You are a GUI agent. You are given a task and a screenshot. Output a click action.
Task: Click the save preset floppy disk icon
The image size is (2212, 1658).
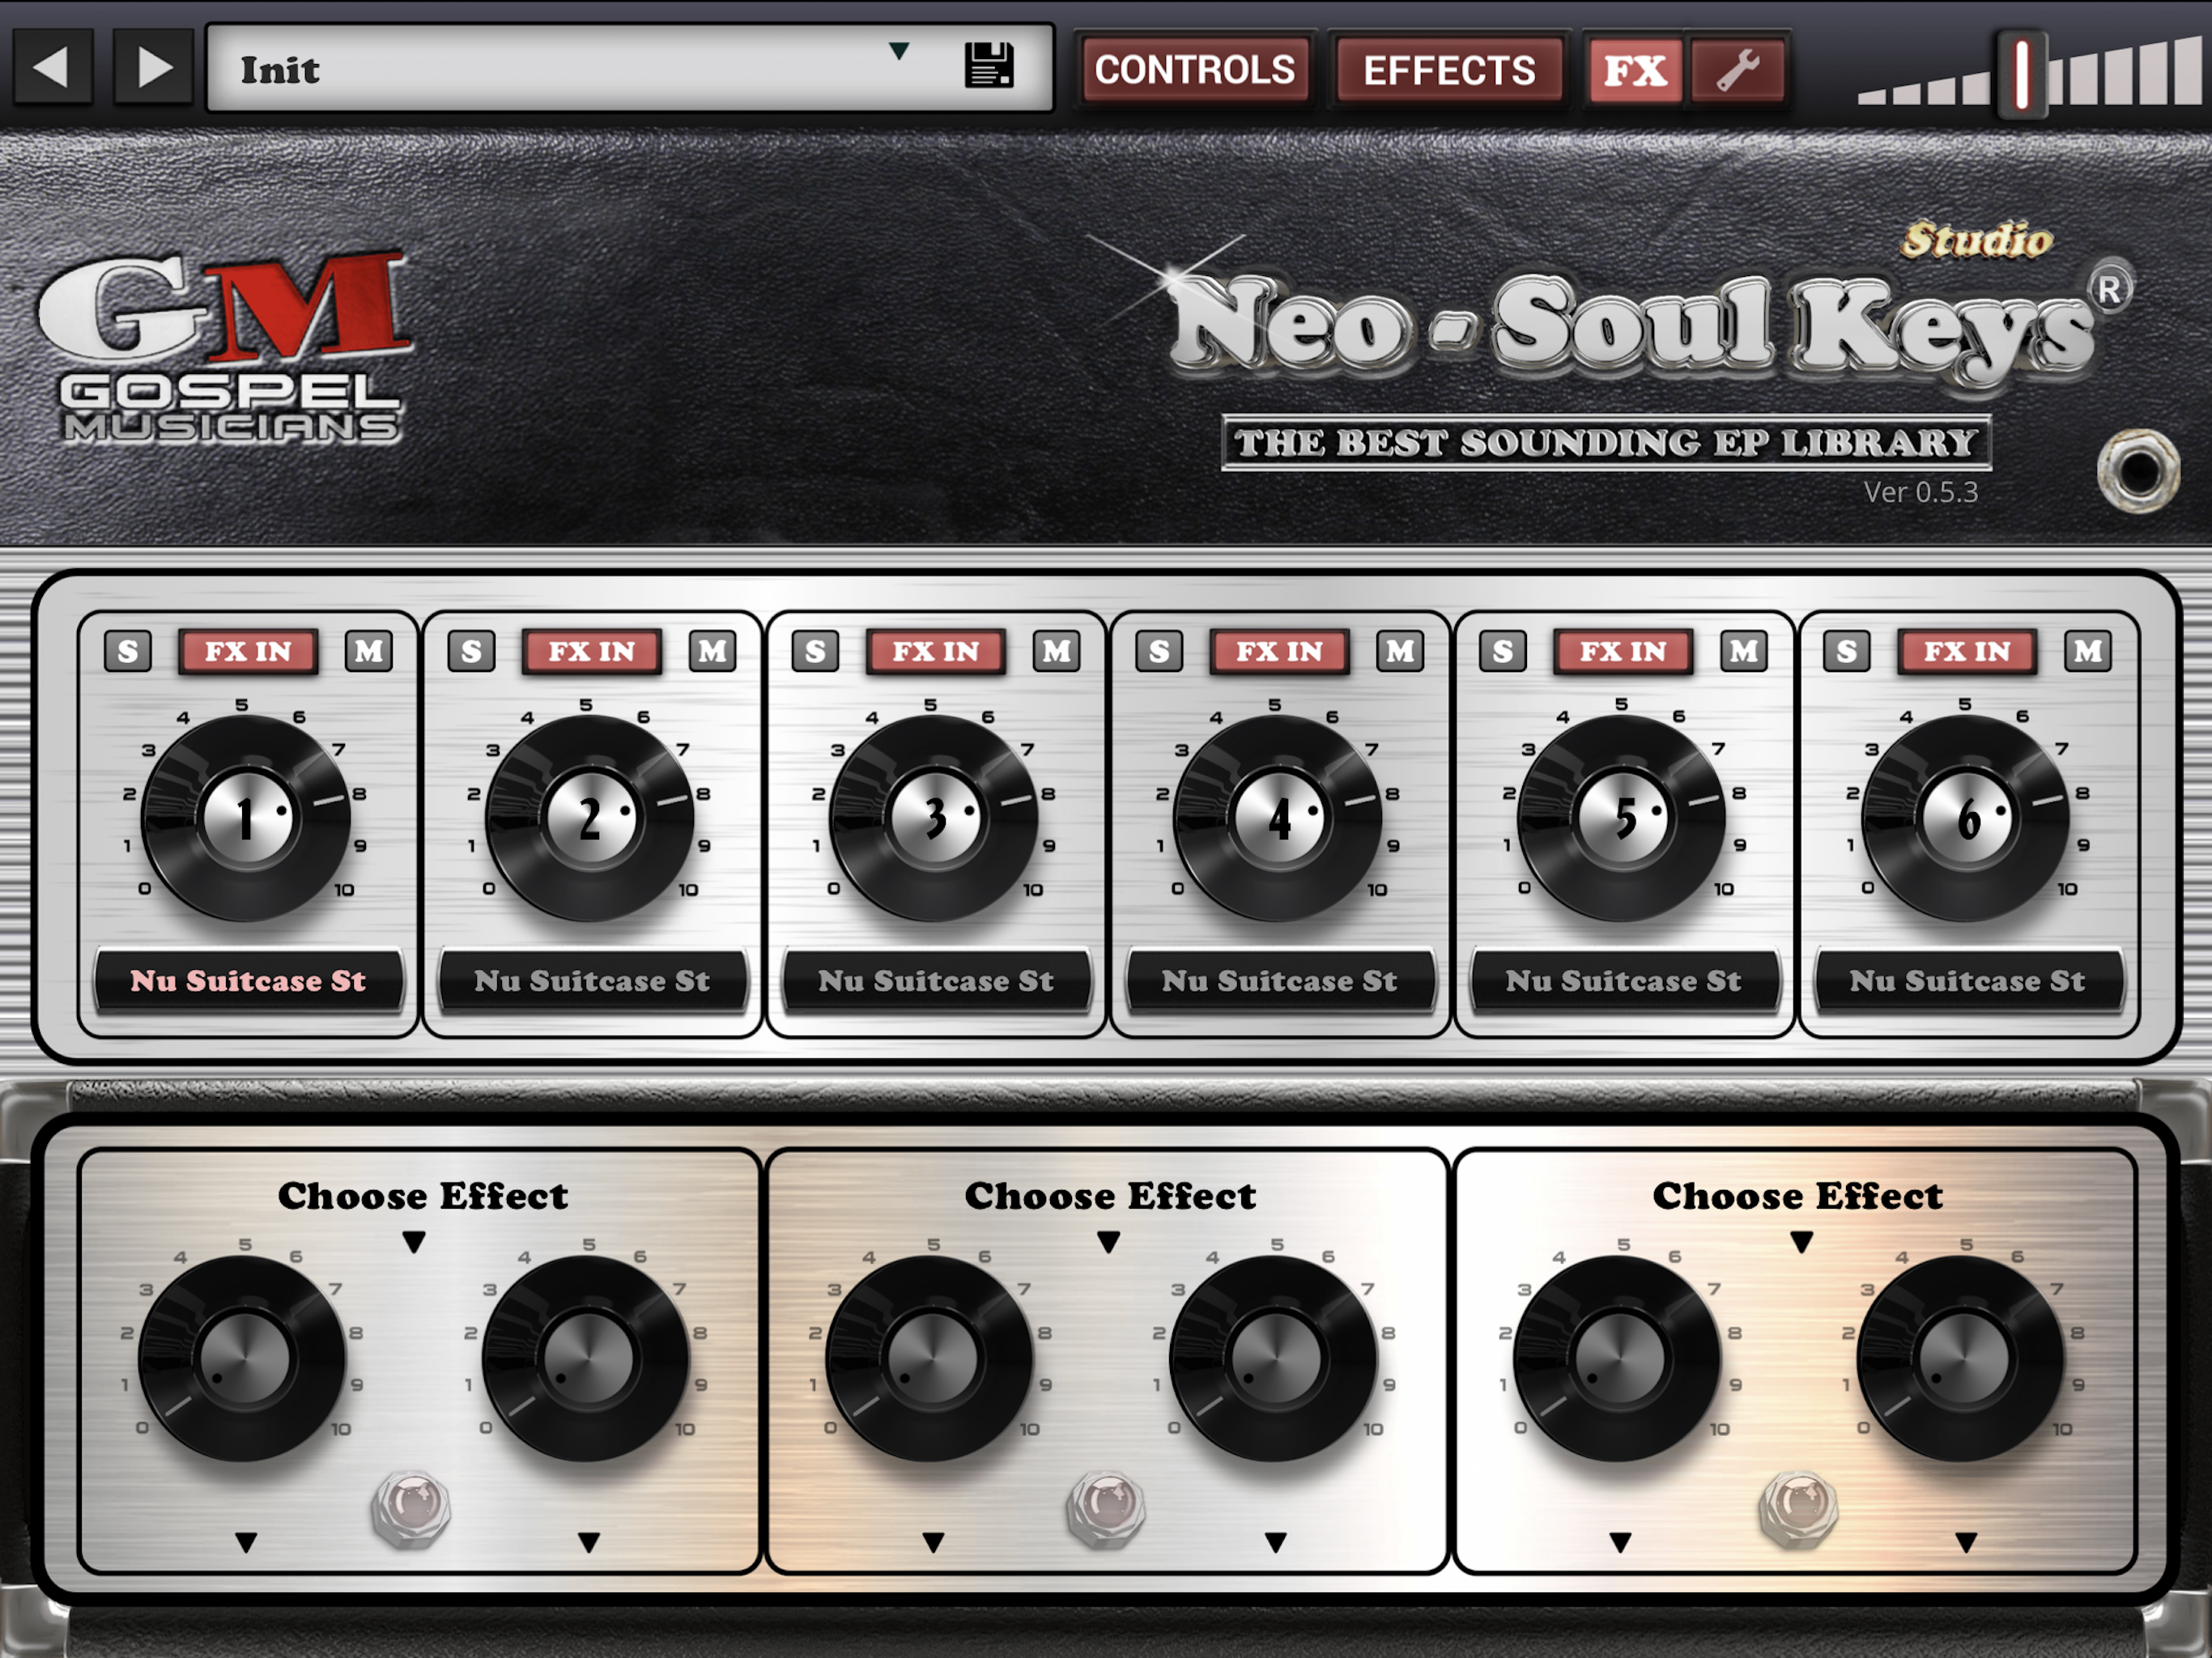[x=988, y=66]
